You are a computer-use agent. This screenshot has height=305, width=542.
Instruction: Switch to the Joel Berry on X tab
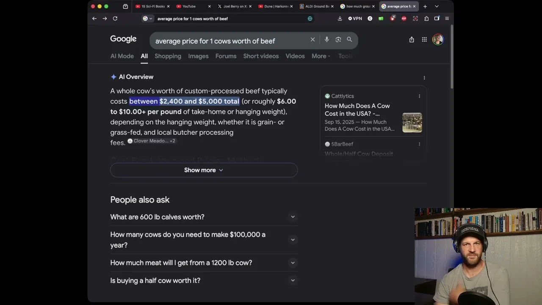coord(234,6)
